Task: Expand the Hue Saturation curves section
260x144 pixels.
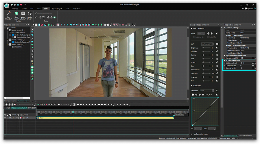Action: pos(191,134)
